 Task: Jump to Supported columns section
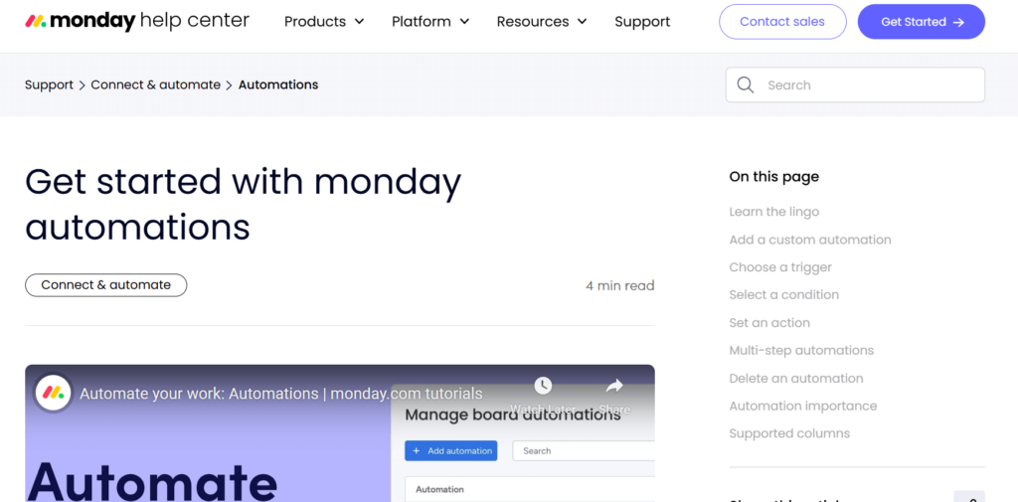(789, 433)
